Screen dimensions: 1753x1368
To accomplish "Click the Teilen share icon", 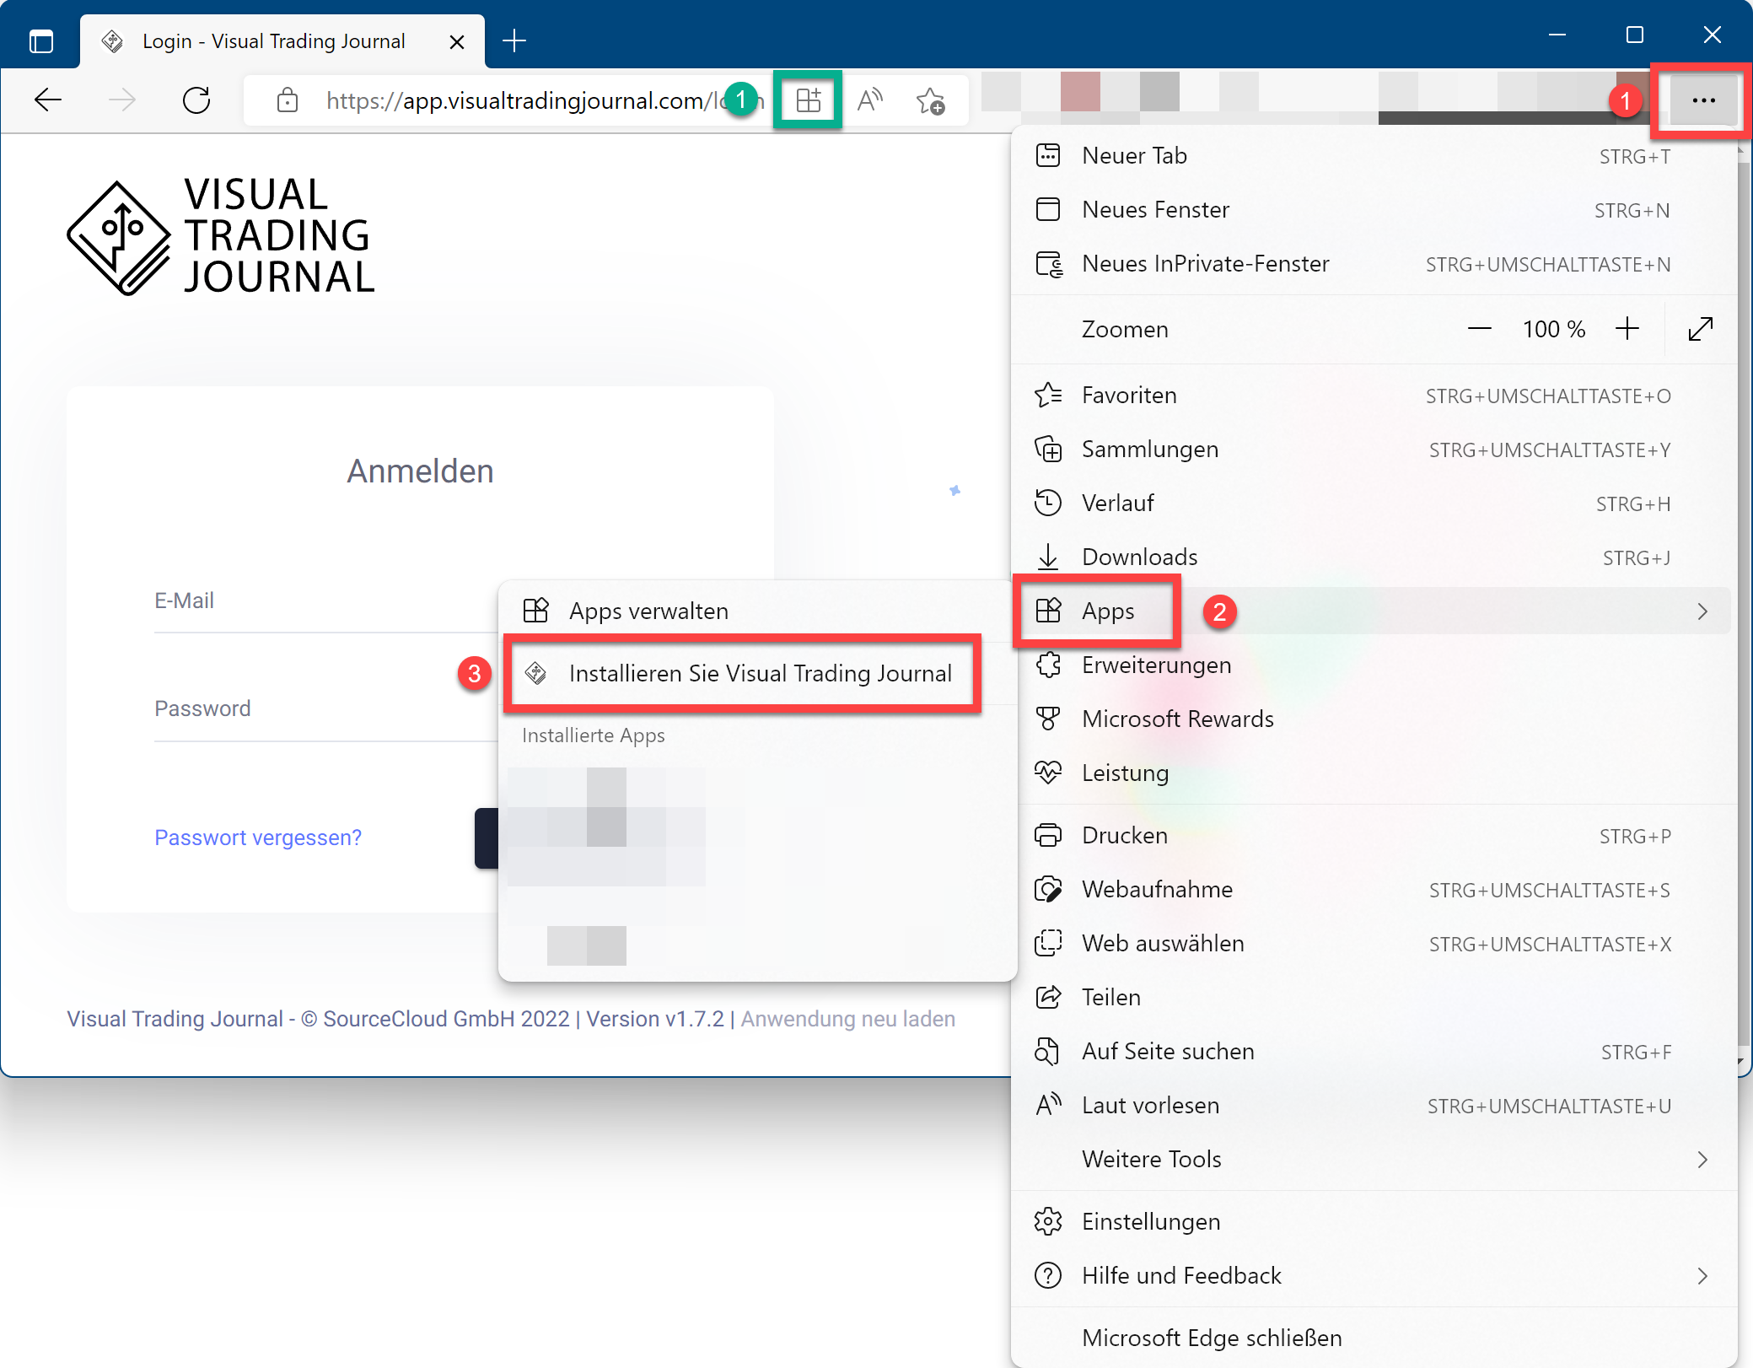I will click(1047, 998).
